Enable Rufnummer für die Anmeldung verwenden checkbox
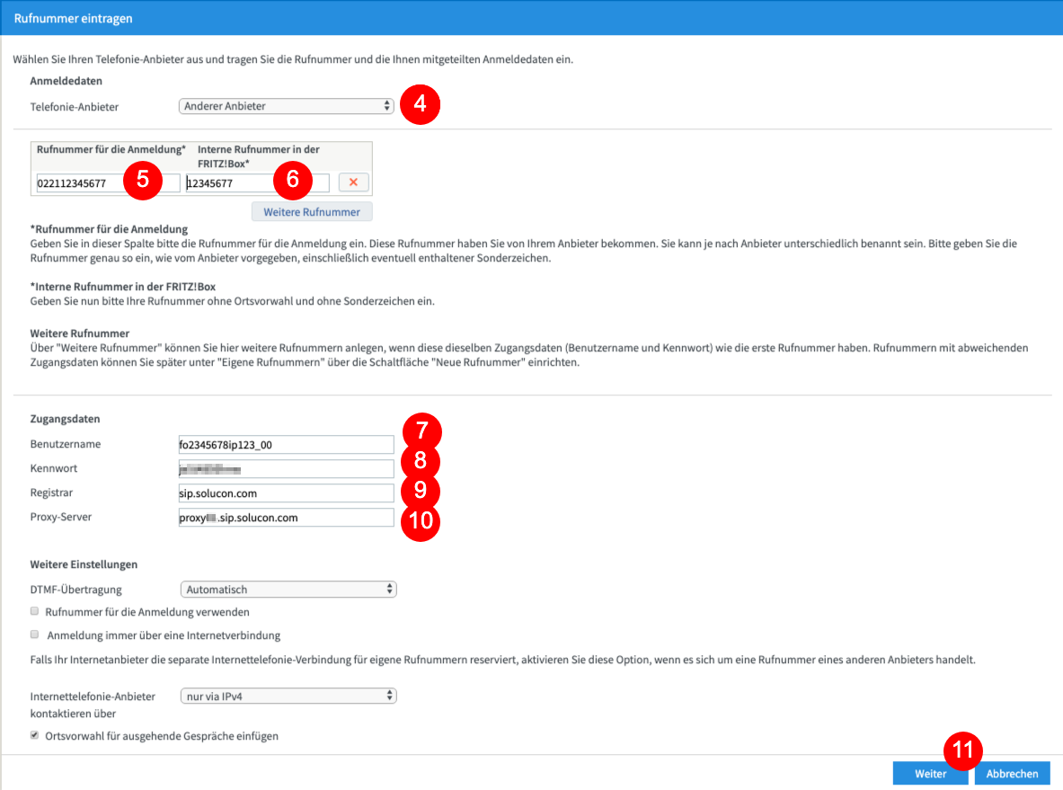1063x790 pixels. point(34,611)
